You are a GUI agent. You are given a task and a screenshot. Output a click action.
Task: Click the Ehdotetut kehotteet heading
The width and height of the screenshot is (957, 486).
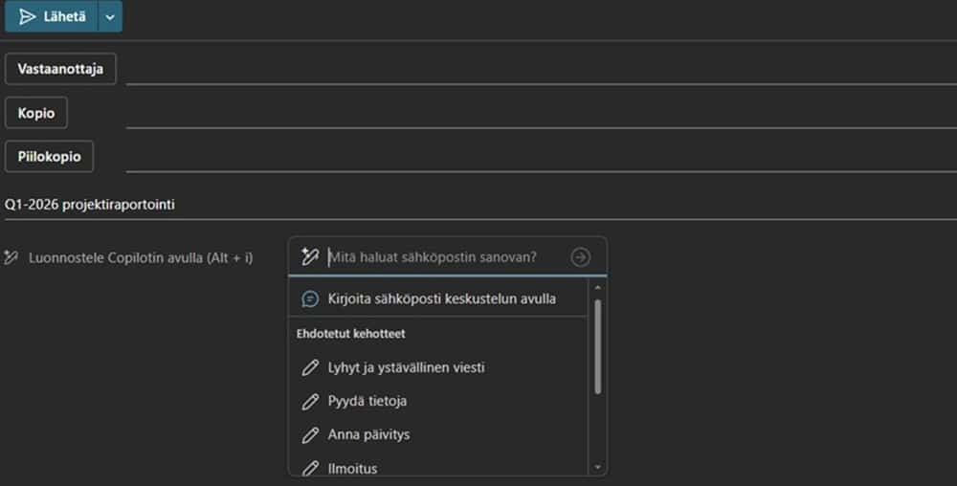pos(351,334)
